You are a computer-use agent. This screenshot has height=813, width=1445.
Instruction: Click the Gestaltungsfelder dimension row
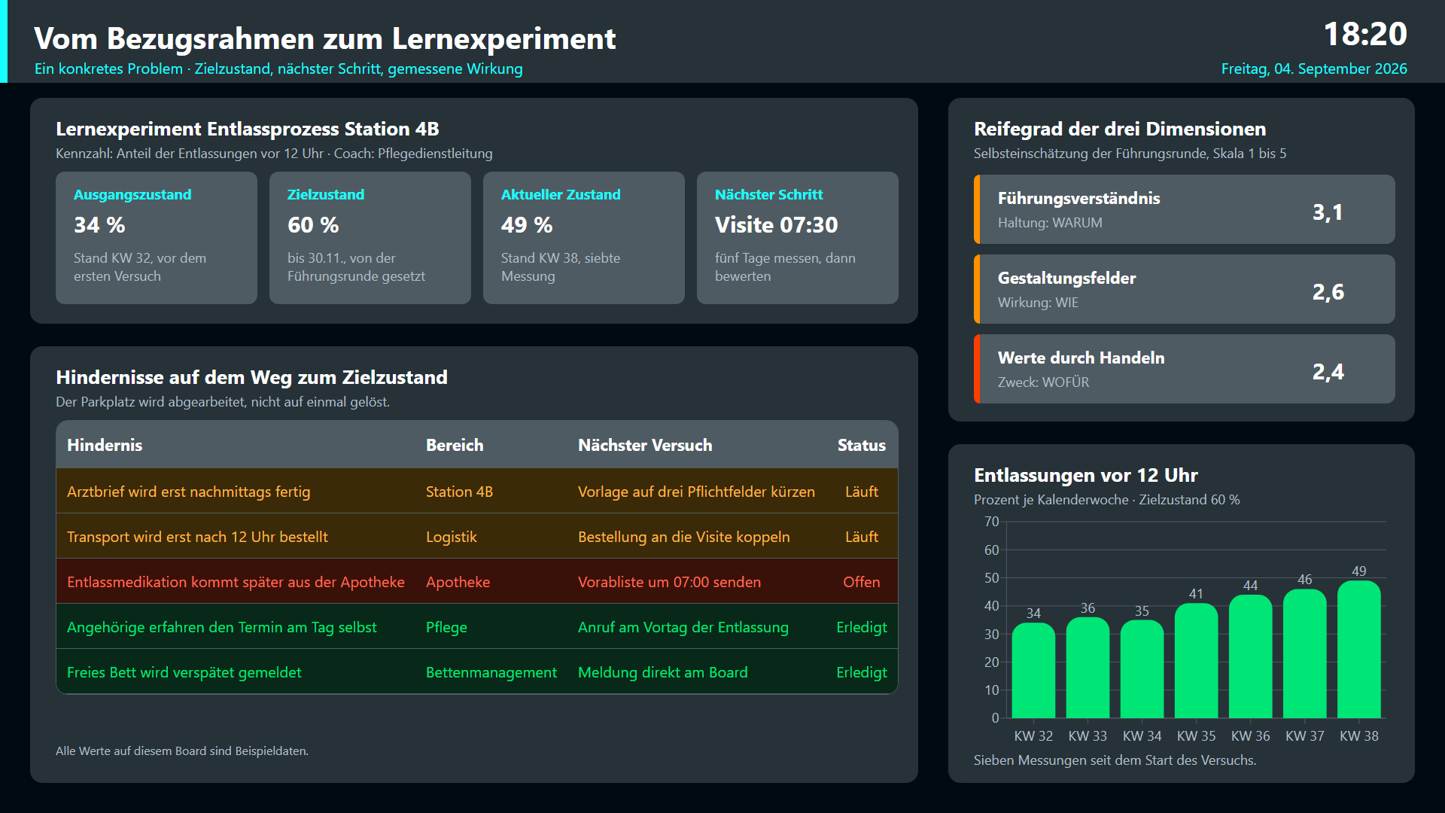coord(1185,289)
